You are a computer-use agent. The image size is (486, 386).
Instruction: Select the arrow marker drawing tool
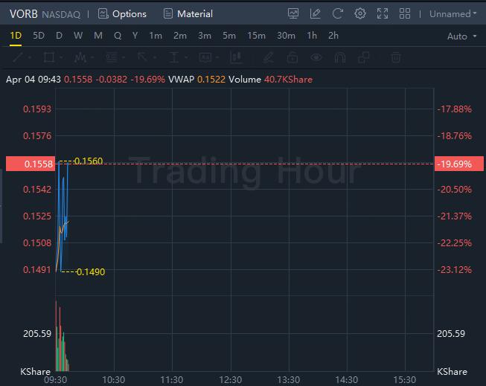tap(143, 57)
